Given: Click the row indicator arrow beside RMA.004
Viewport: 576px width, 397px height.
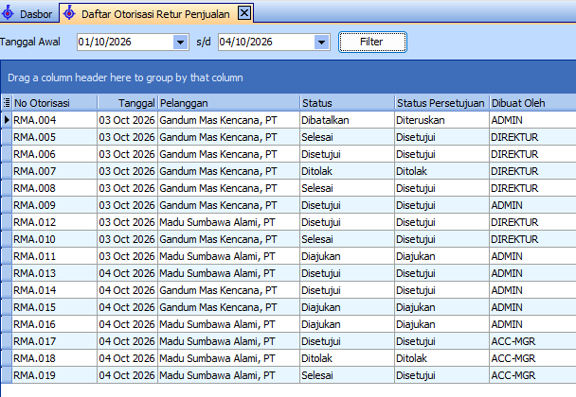Looking at the screenshot, I should (7, 120).
